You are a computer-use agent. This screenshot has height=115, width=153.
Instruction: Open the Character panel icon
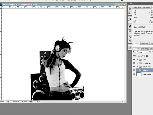point(130,37)
